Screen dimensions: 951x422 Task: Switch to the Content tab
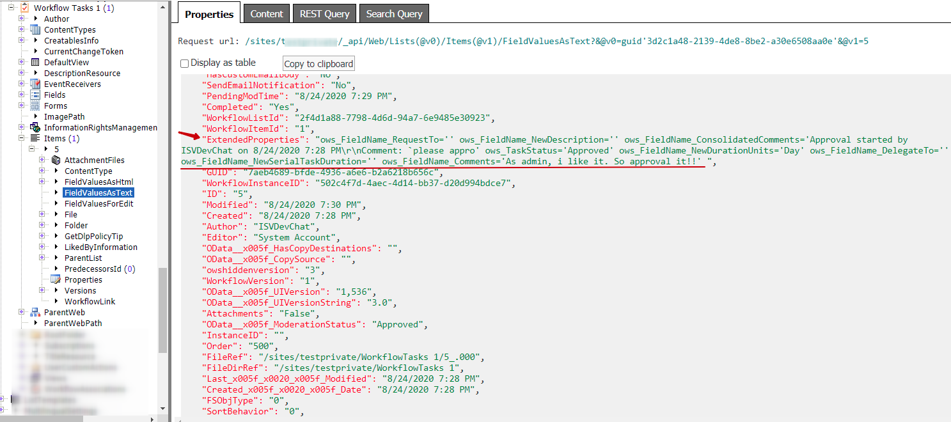(266, 13)
